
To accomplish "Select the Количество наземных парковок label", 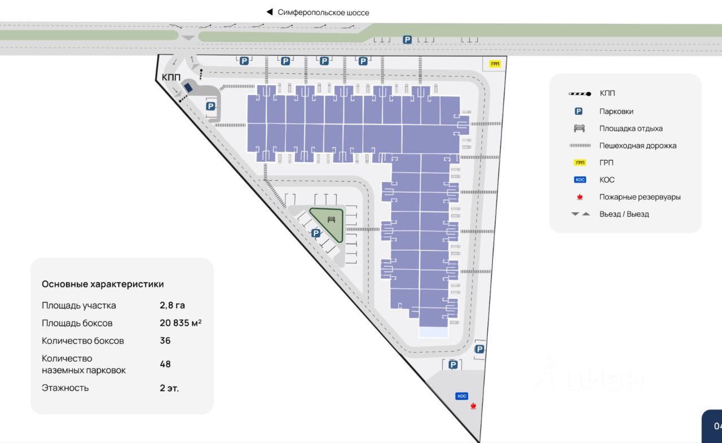I will (84, 364).
